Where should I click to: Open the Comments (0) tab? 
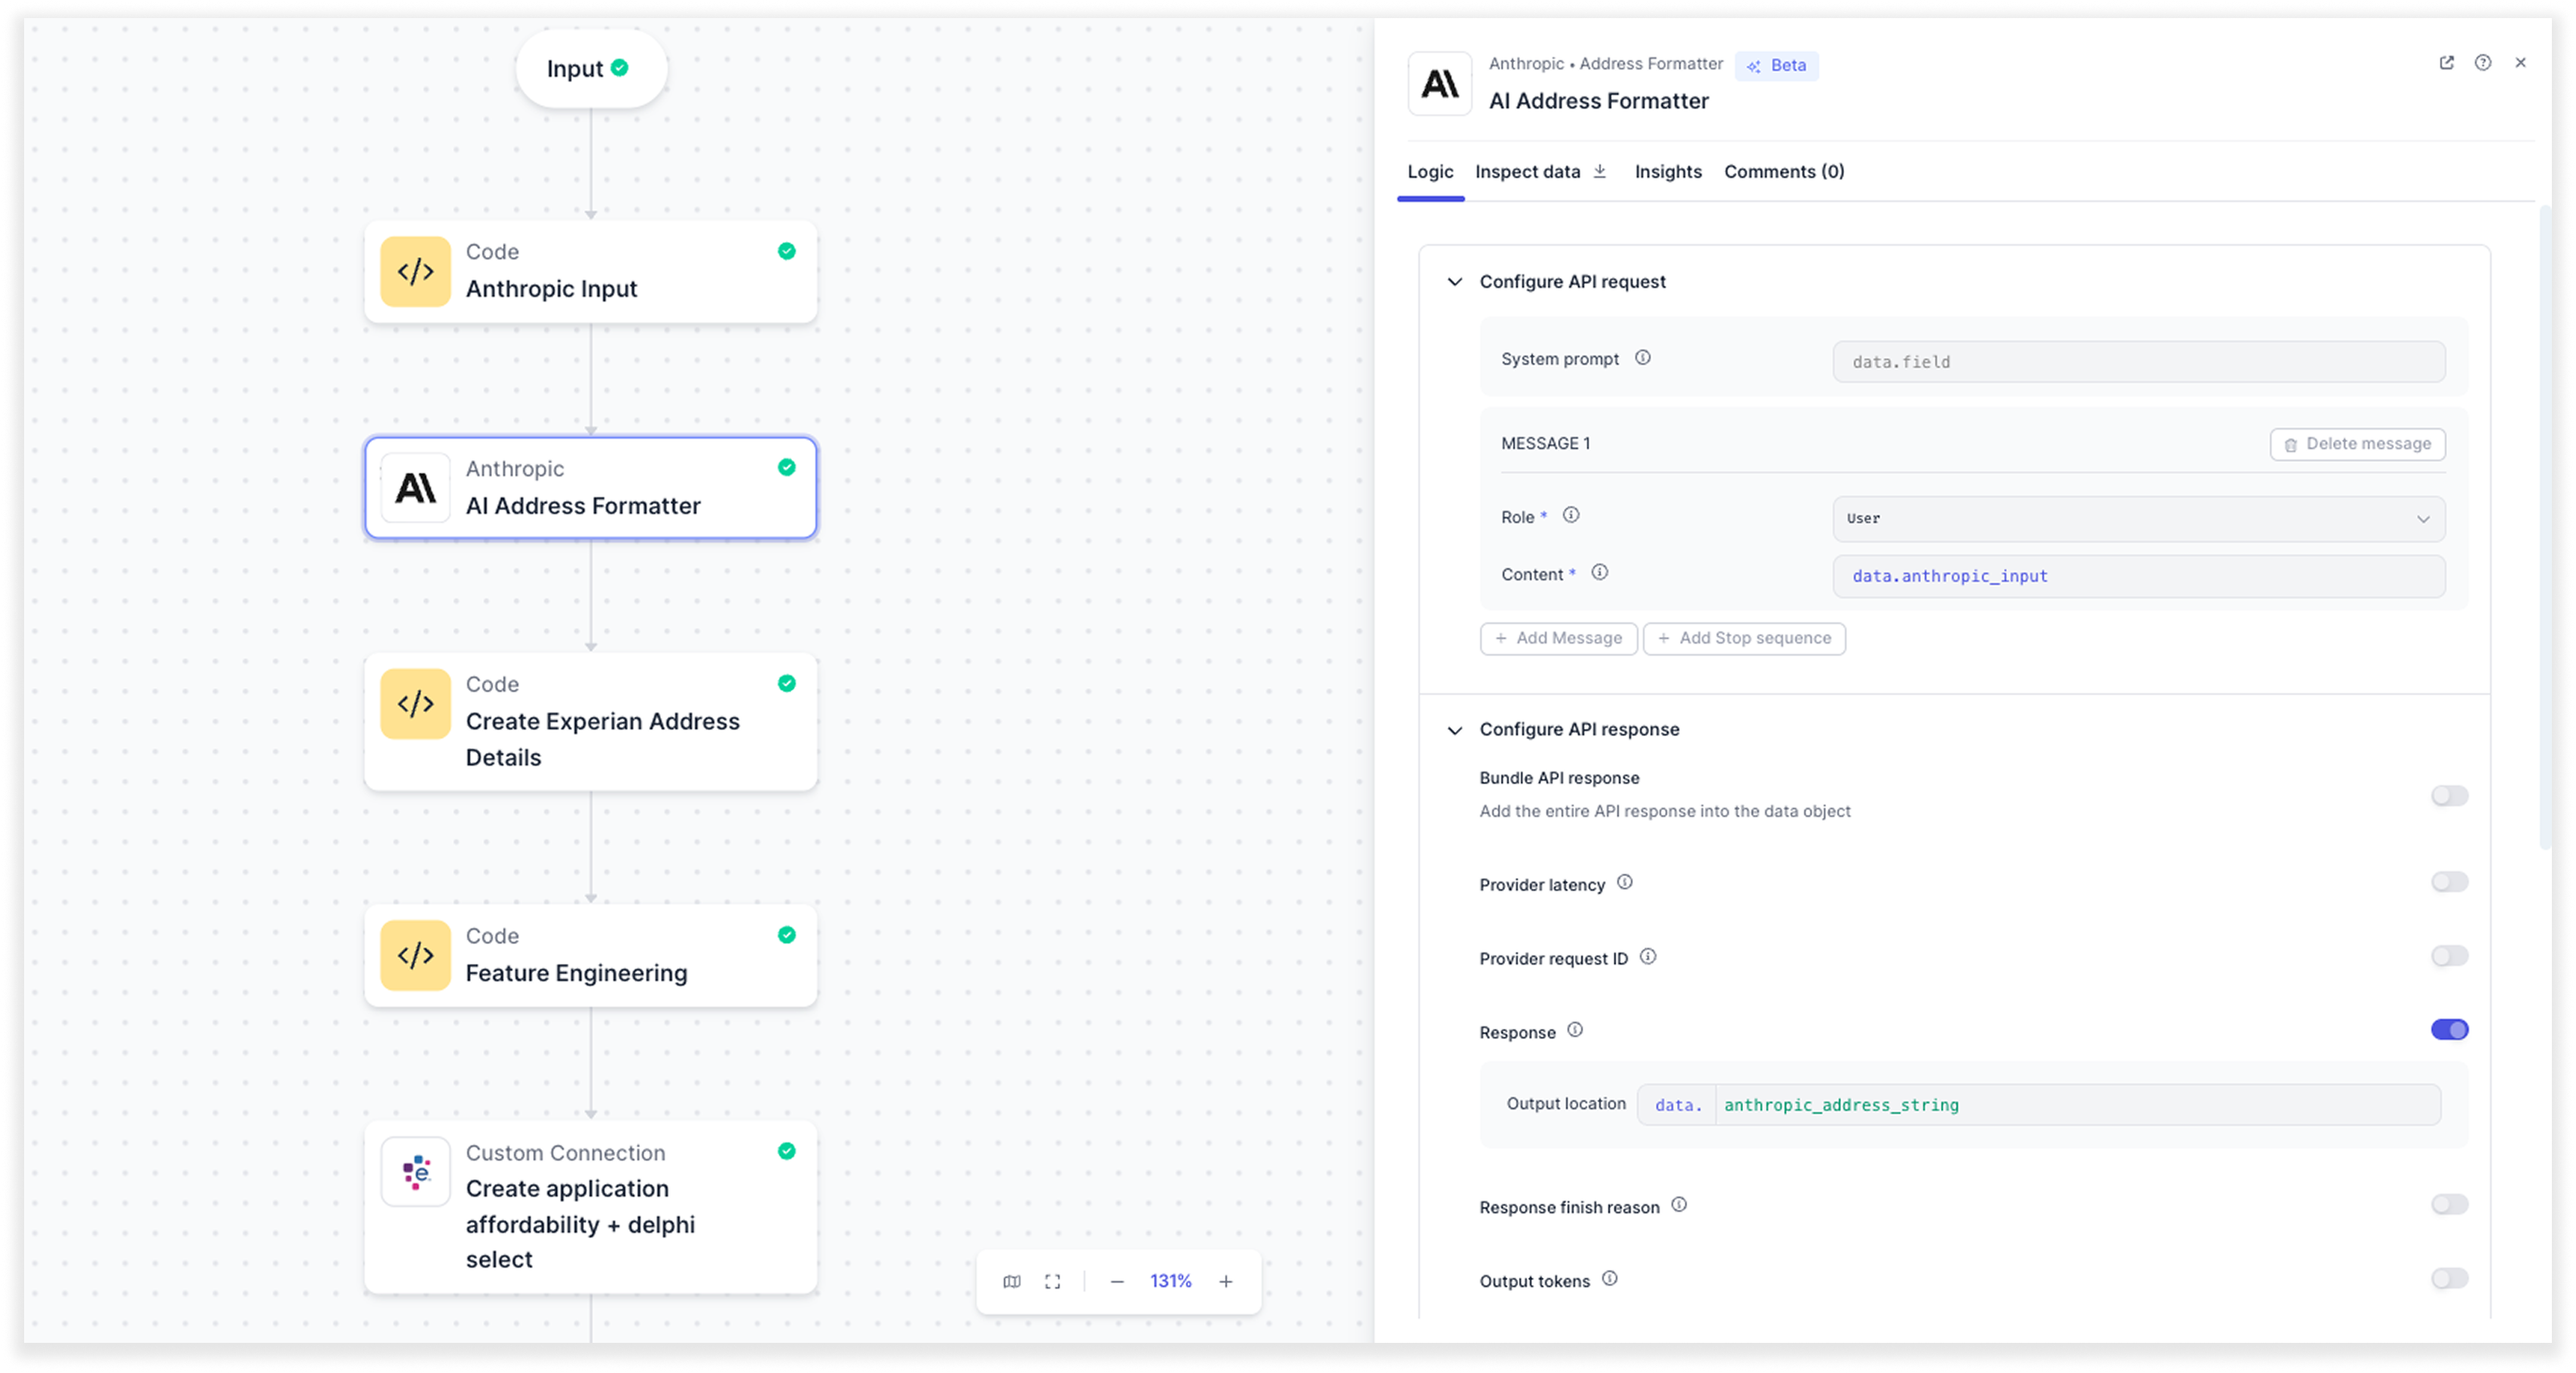1783,172
